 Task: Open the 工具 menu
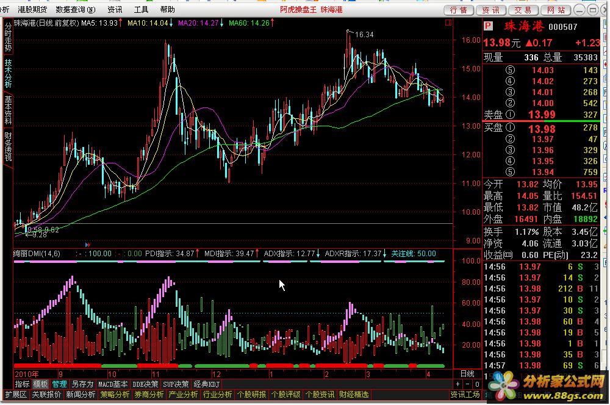141,9
